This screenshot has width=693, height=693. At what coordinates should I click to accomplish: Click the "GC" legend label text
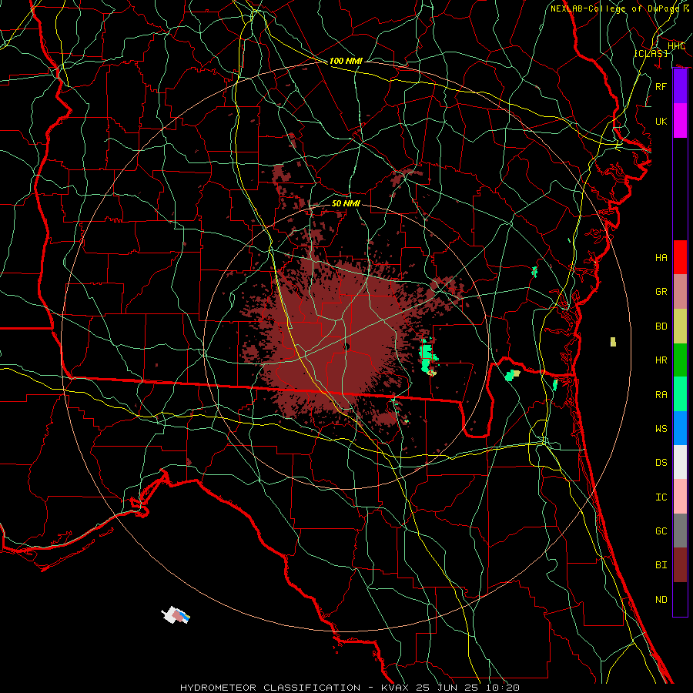(x=661, y=531)
